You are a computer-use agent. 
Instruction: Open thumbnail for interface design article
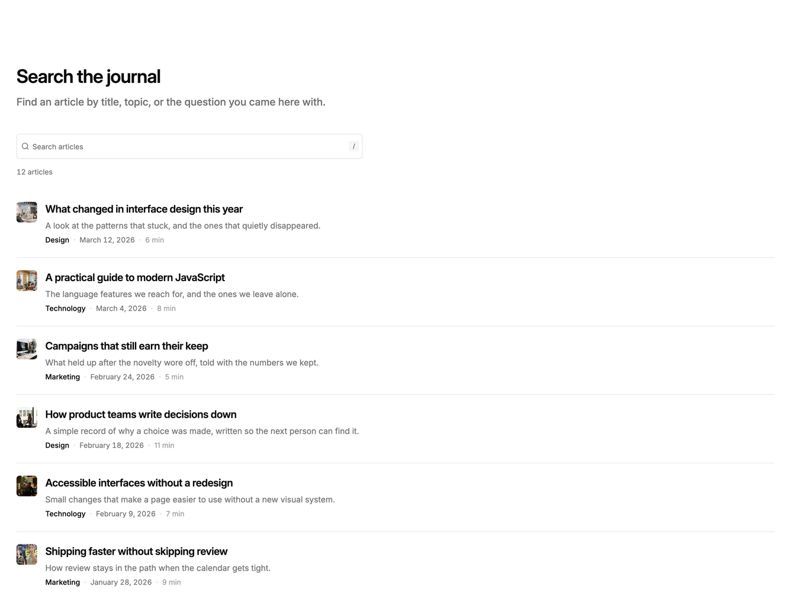27,212
